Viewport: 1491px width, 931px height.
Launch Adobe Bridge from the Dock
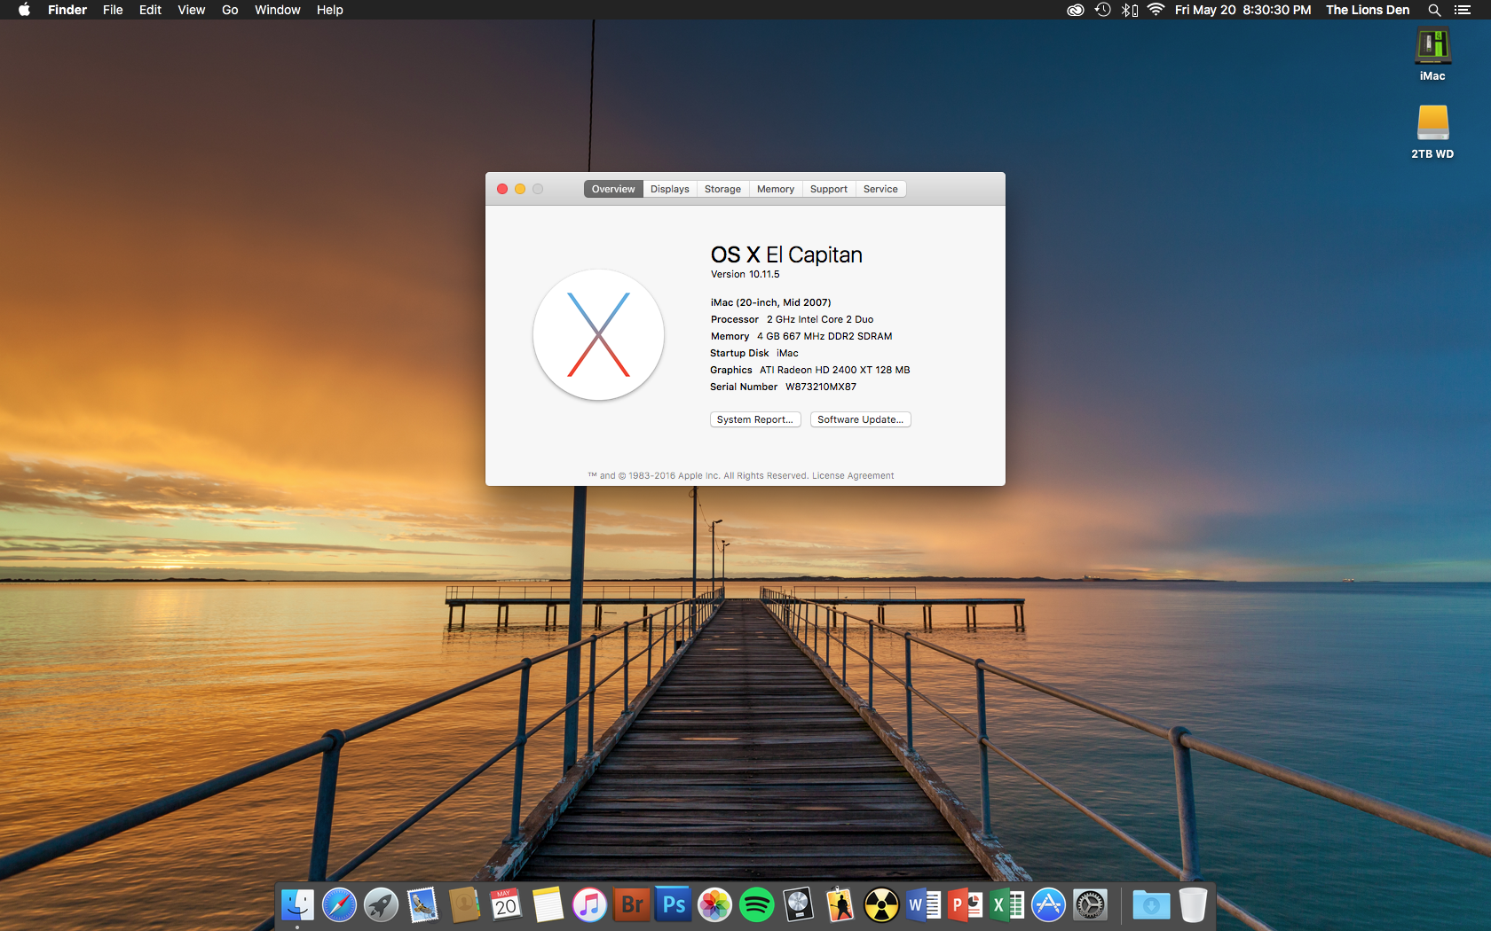(632, 904)
